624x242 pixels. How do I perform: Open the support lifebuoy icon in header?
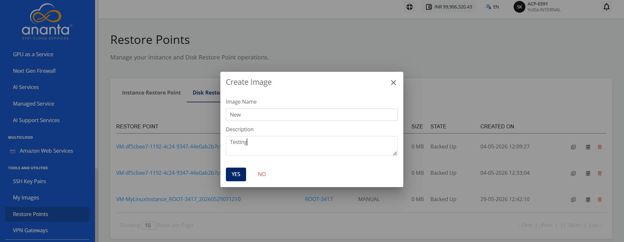pos(409,7)
